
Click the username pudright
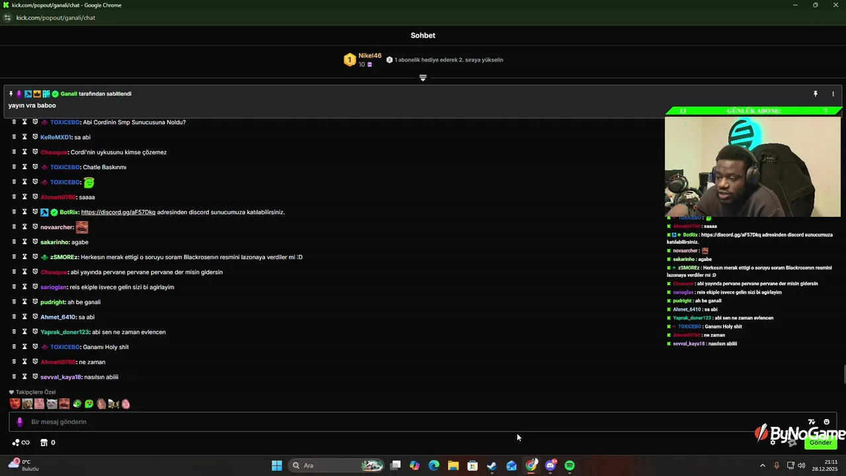[52, 302]
